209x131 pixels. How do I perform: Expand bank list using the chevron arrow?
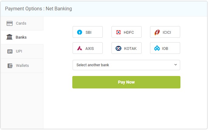pyautogui.click(x=176, y=65)
